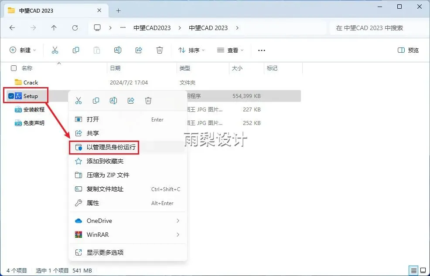Expand the OneDrive submenu
The width and height of the screenshot is (430, 276).
178,221
